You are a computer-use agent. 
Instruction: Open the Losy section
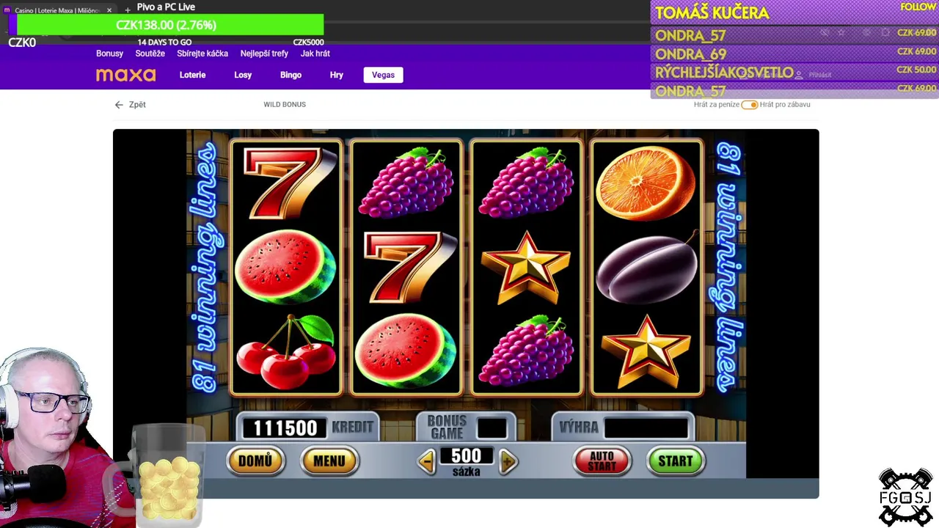coord(243,75)
